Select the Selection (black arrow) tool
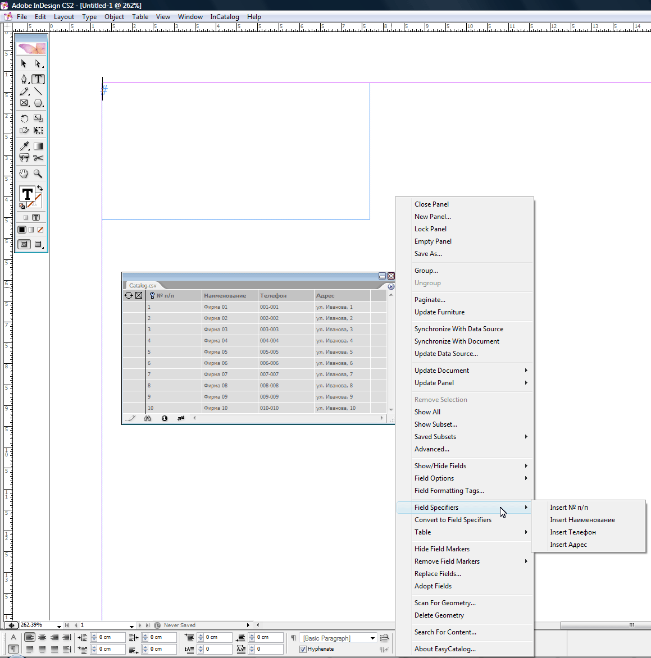651x658 pixels. (x=24, y=64)
